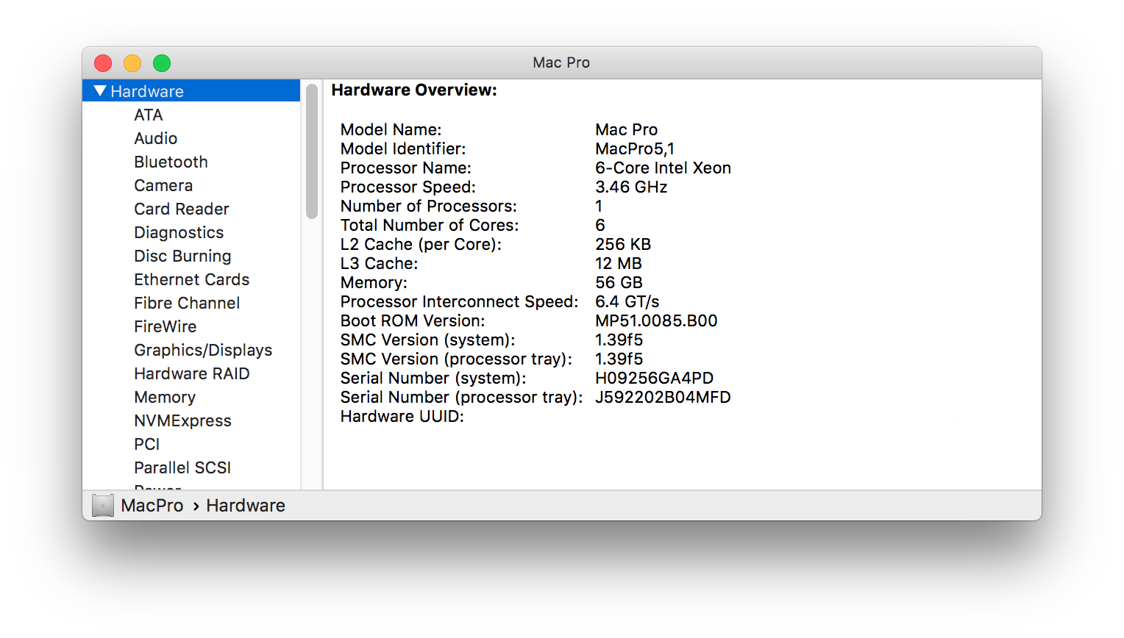Click the Mac Pro window title
Viewport: 1124px width, 638px height.
pos(561,62)
